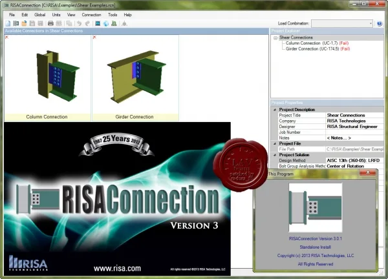
Task: Click the connection image in About dialog
Action: (316, 207)
